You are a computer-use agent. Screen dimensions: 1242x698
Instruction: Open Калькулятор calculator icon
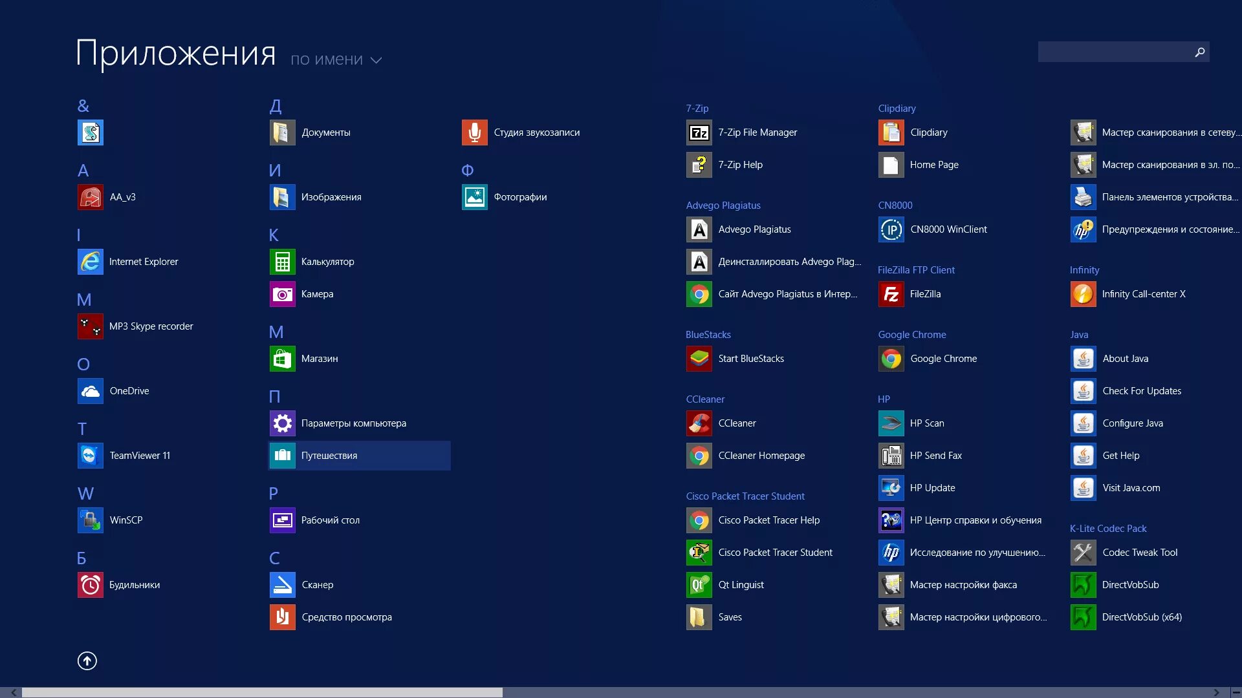click(282, 262)
